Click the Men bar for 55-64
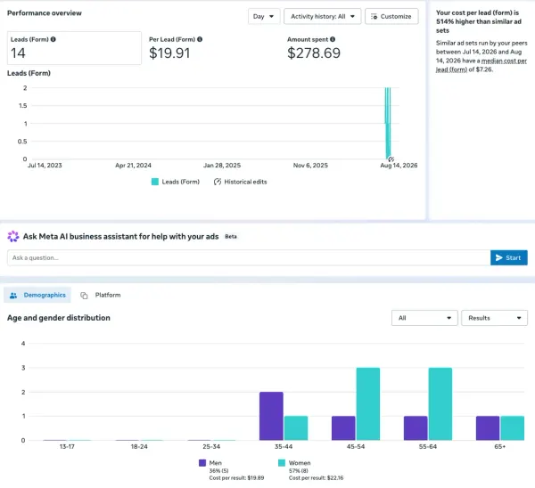The image size is (535, 488). click(x=416, y=428)
